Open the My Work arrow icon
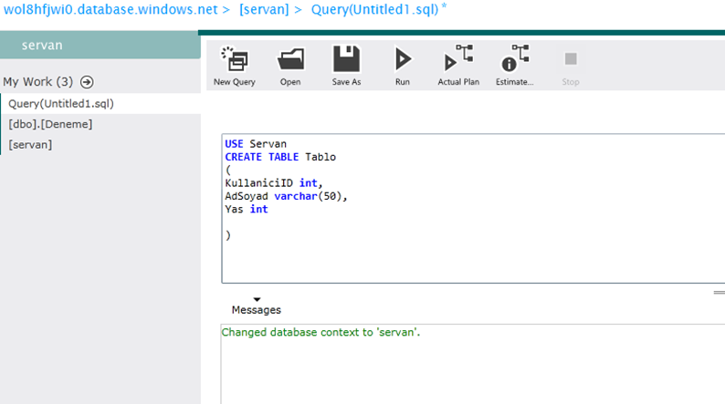The width and height of the screenshot is (725, 404). [87, 82]
